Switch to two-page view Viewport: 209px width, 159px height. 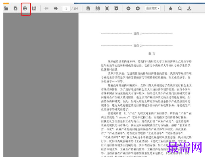click(x=97, y=9)
